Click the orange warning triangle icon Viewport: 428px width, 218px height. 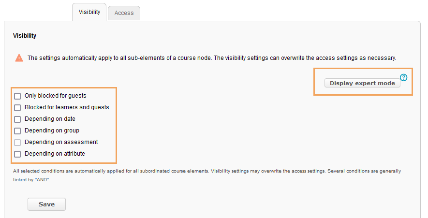tap(19, 58)
